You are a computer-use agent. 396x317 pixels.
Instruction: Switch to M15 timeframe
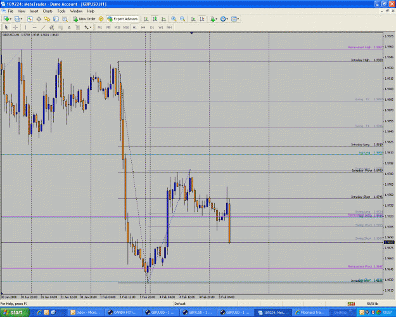(117, 27)
